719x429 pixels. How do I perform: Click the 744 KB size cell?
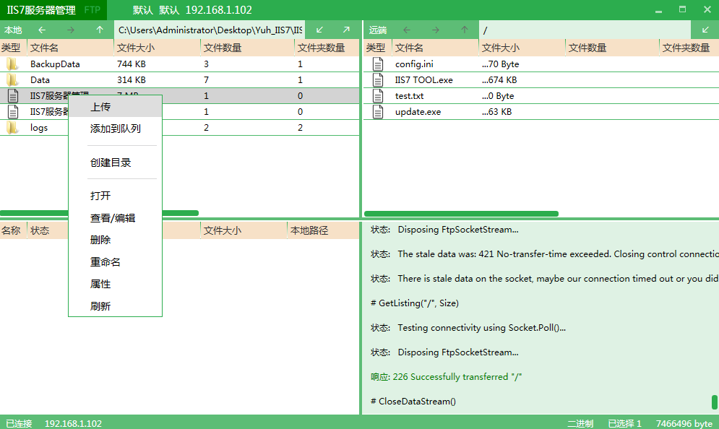131,64
